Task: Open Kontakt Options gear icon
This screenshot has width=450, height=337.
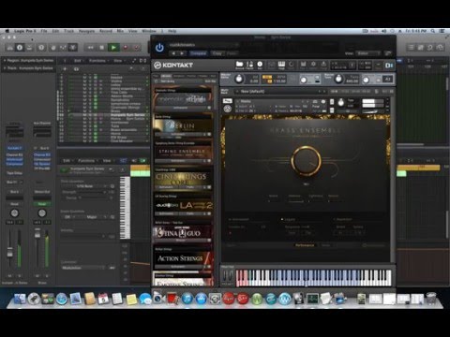Action: (x=313, y=65)
